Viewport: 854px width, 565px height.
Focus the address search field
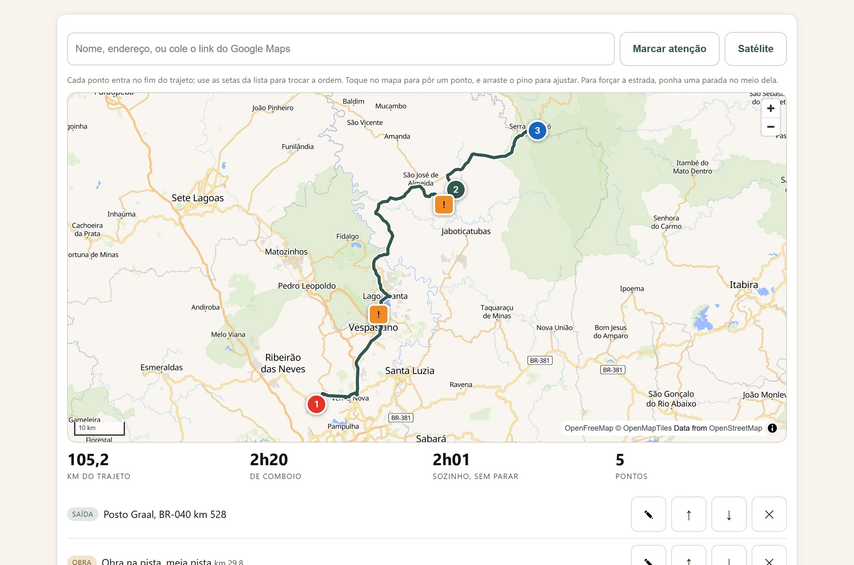(x=341, y=49)
